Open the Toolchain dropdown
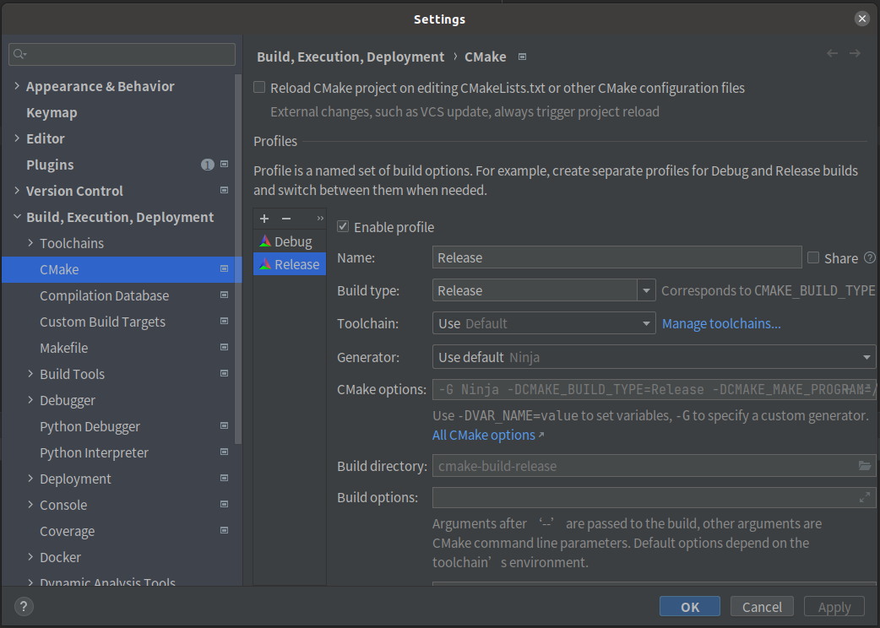The image size is (880, 628). coord(647,323)
